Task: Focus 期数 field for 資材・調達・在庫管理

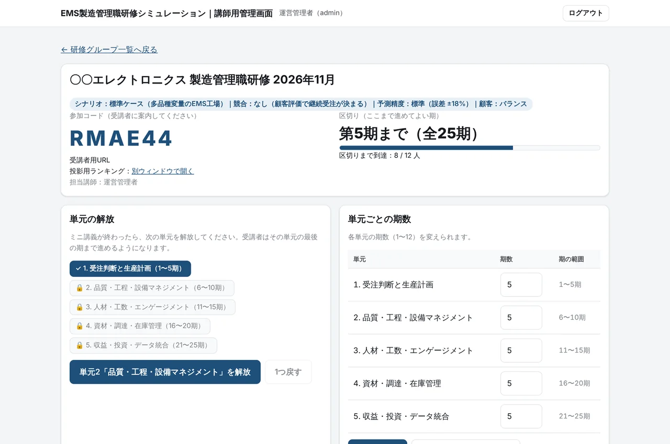Action: pos(521,383)
